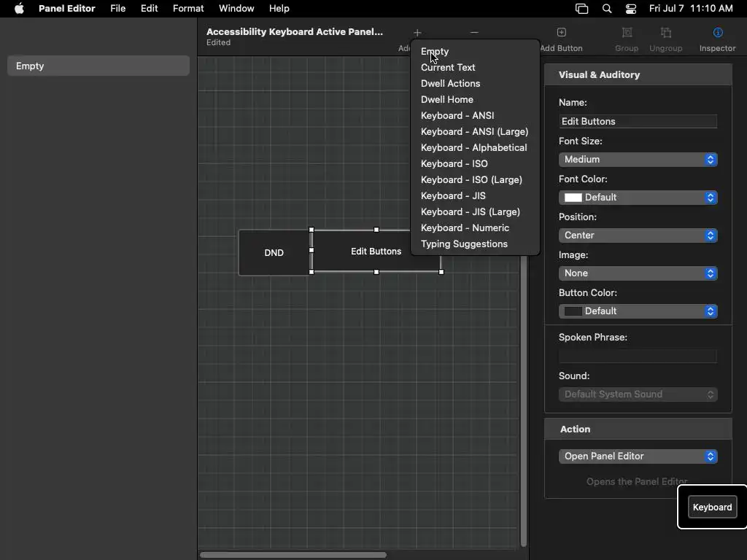
Task: Open the Font Color Default dropdown
Action: 638,197
